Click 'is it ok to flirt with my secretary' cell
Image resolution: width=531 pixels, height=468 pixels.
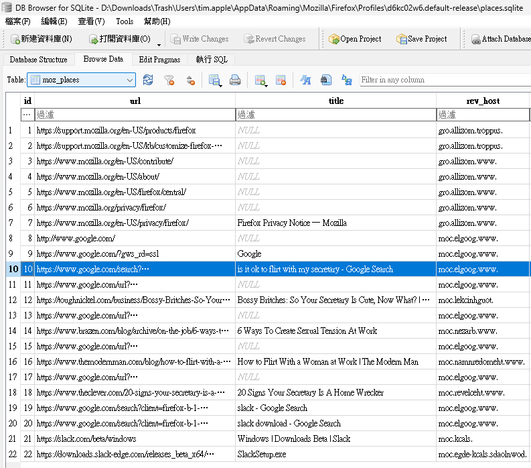click(335, 269)
